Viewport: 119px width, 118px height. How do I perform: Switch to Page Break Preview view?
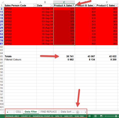[x=101, y=116]
